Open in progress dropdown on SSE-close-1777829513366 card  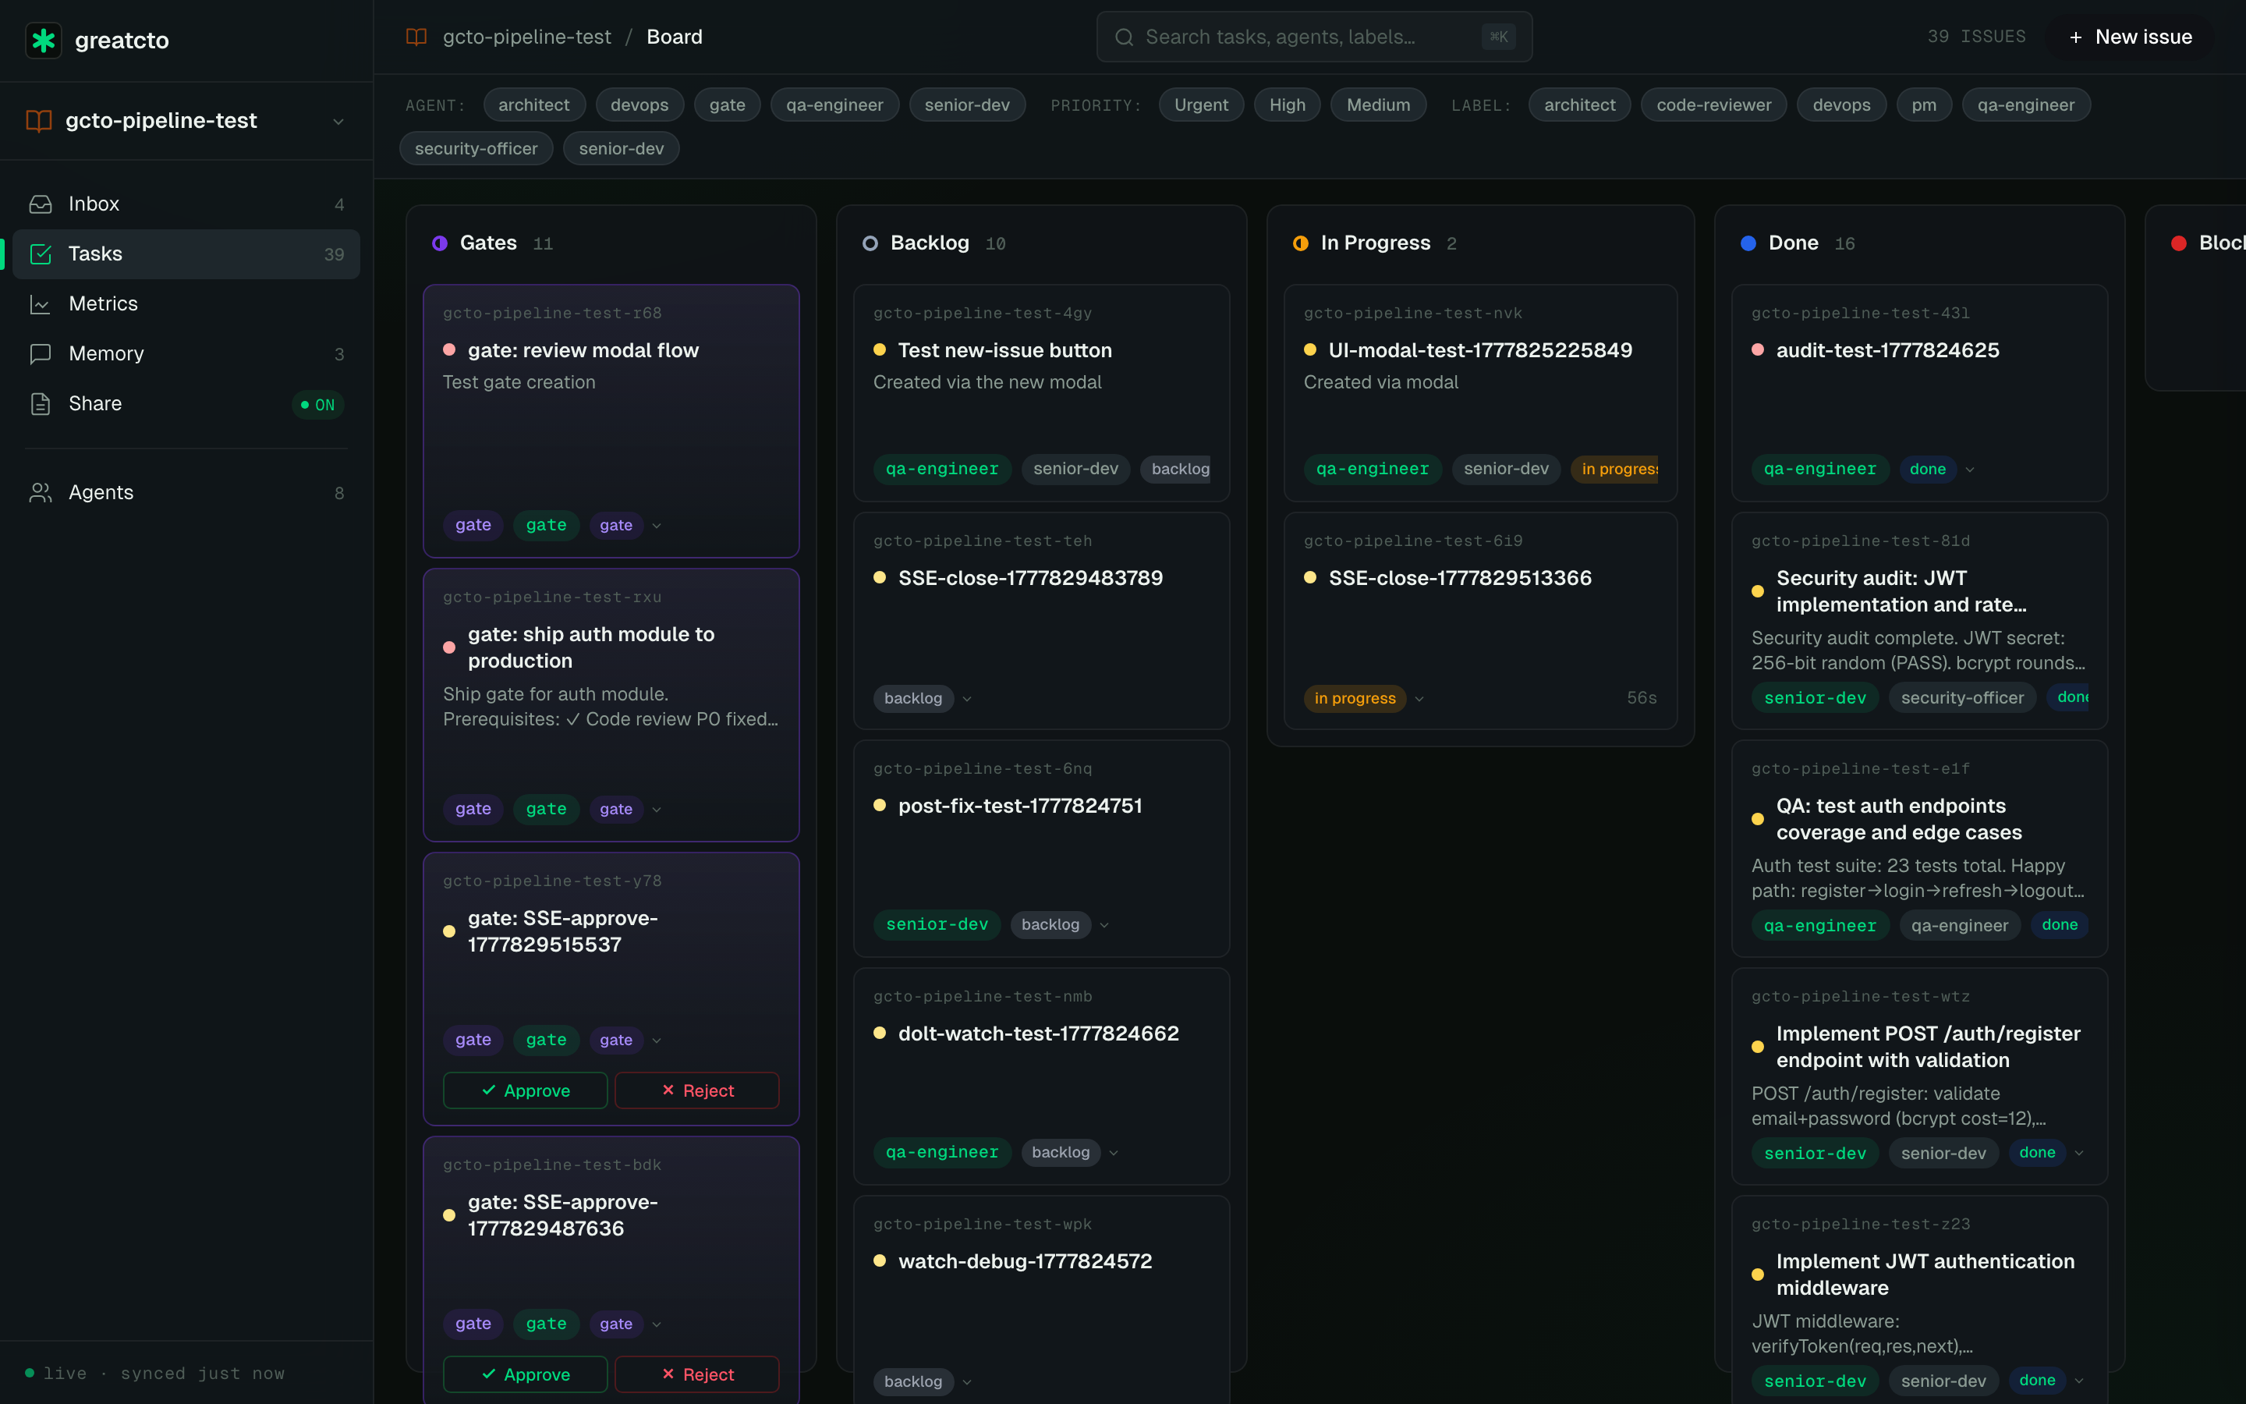point(1419,698)
